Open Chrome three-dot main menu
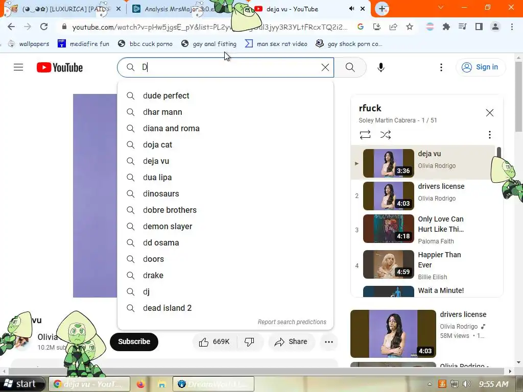The height and width of the screenshot is (392, 523). coord(512,27)
